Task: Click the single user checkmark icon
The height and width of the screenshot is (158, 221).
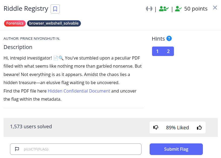Action: click(178, 9)
